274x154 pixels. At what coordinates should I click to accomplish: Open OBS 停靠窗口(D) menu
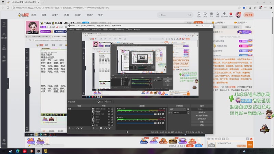pyautogui.click(x=97, y=29)
